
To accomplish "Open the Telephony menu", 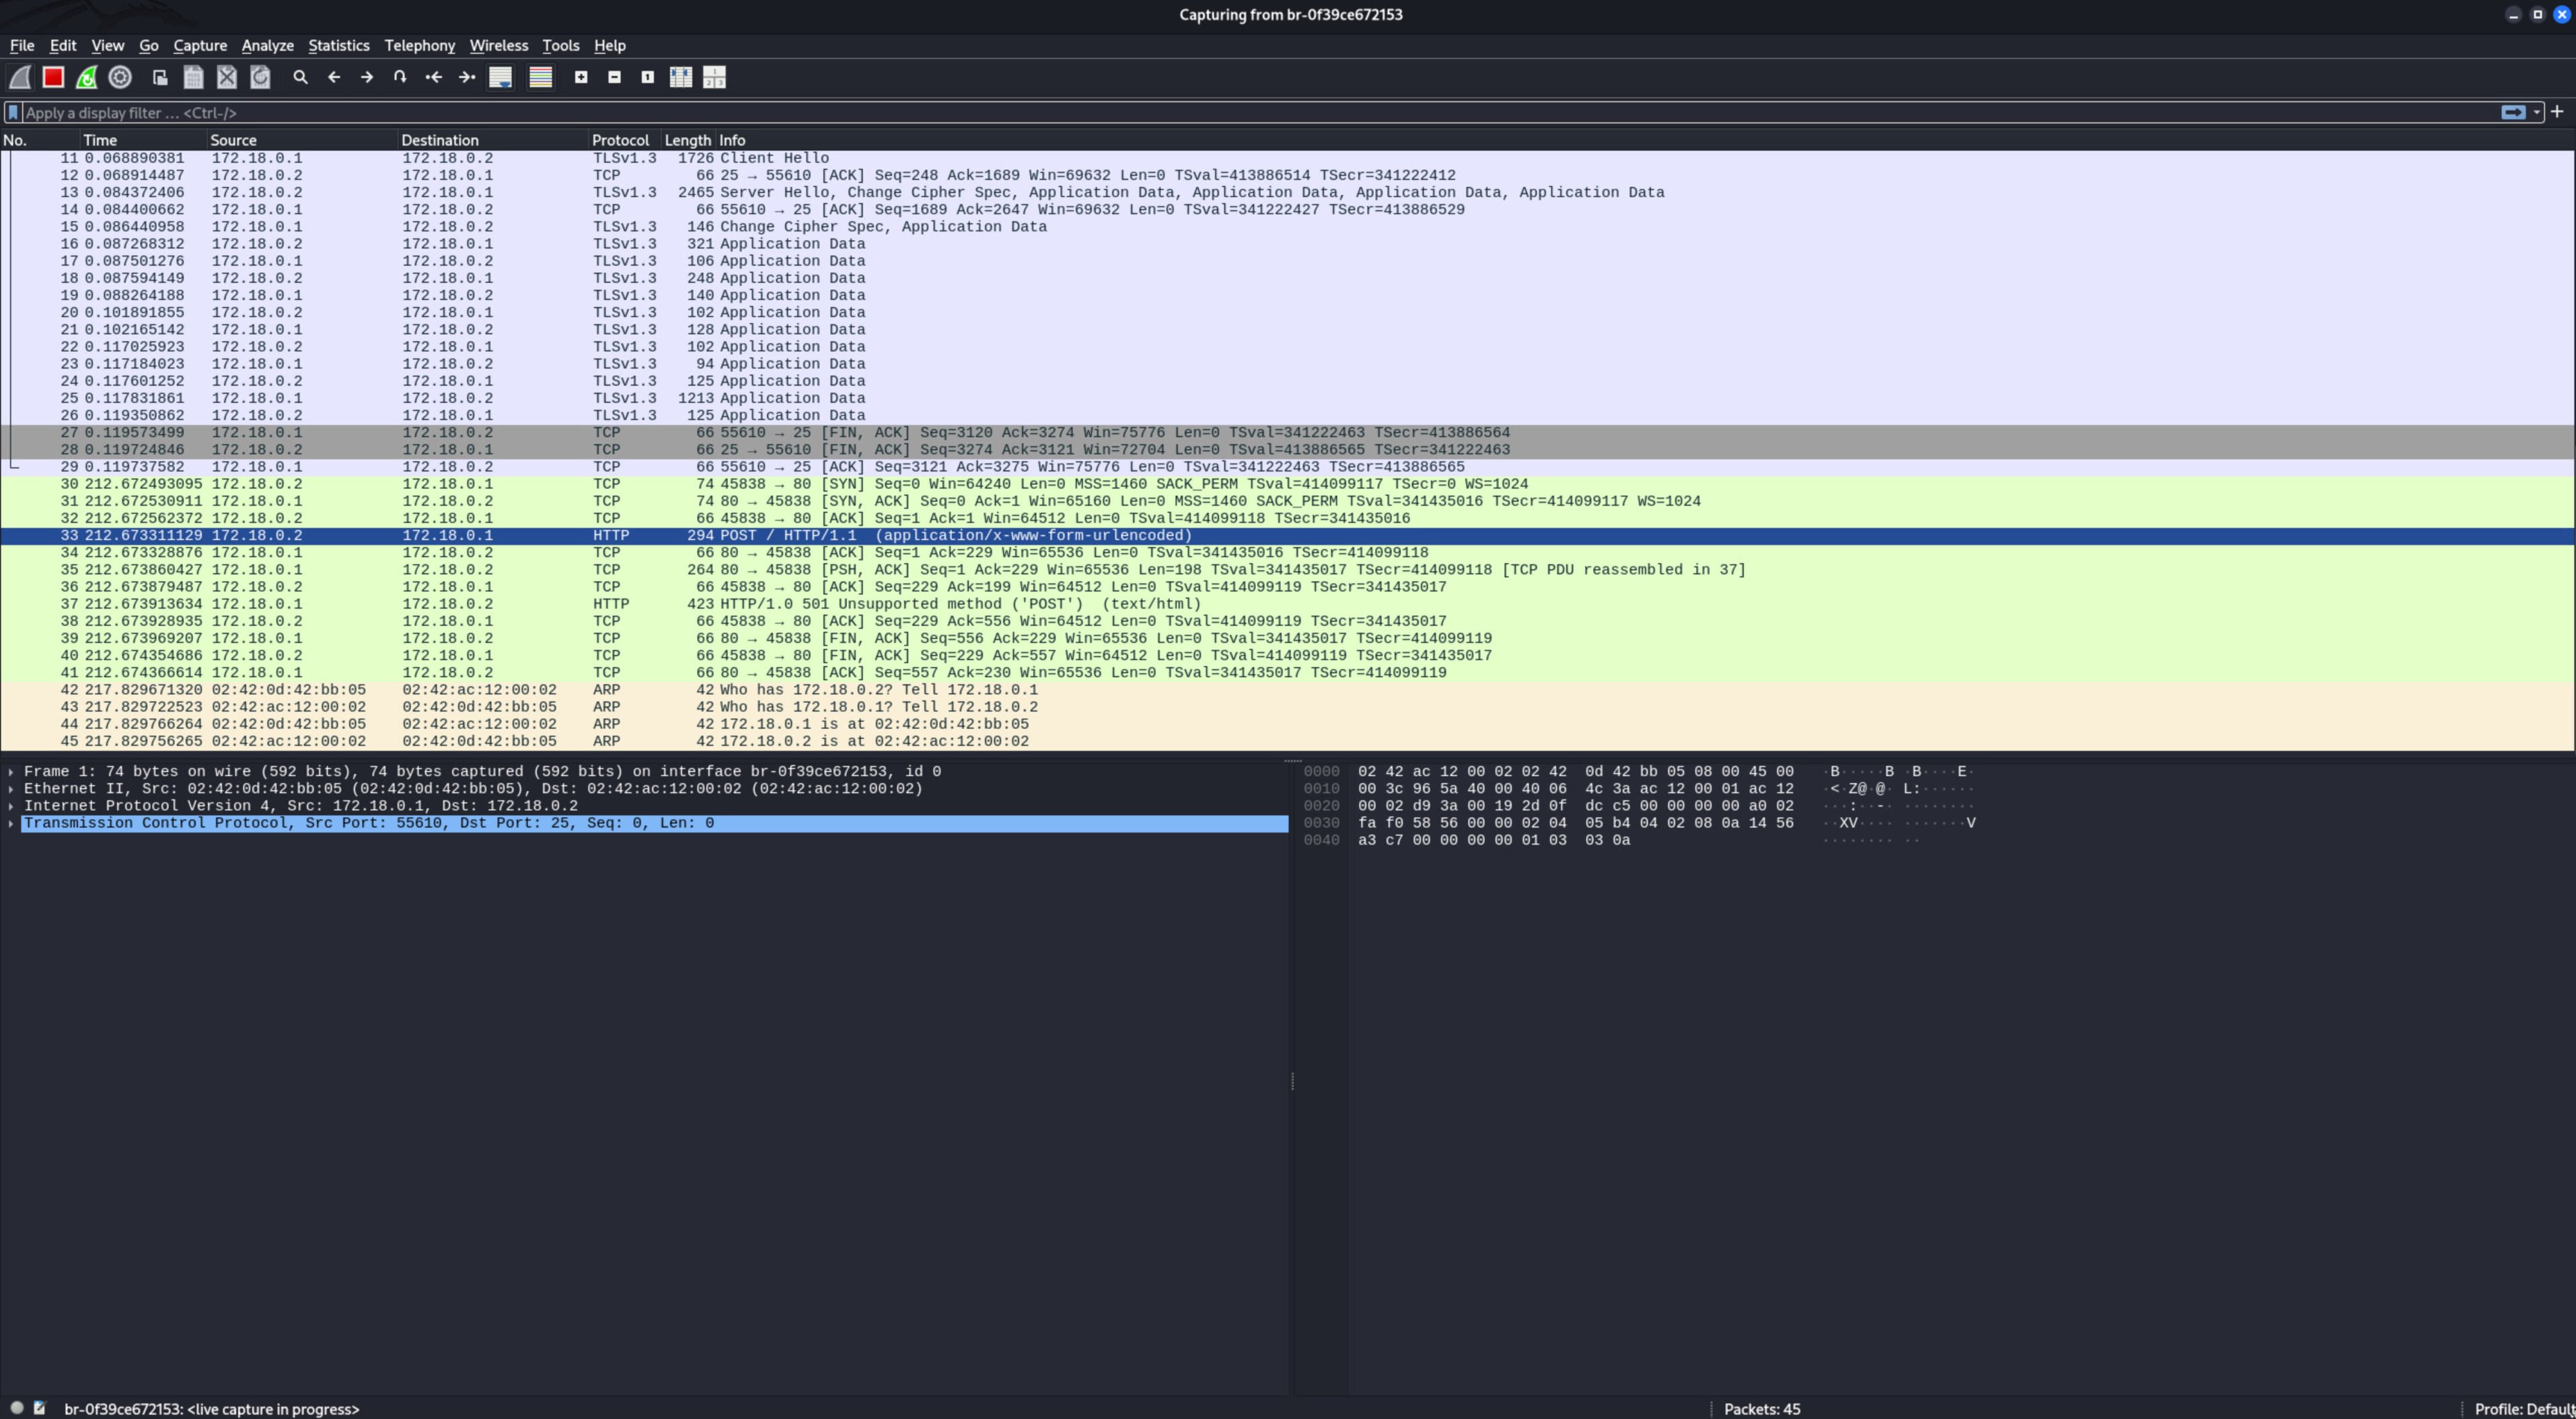I will tap(420, 46).
